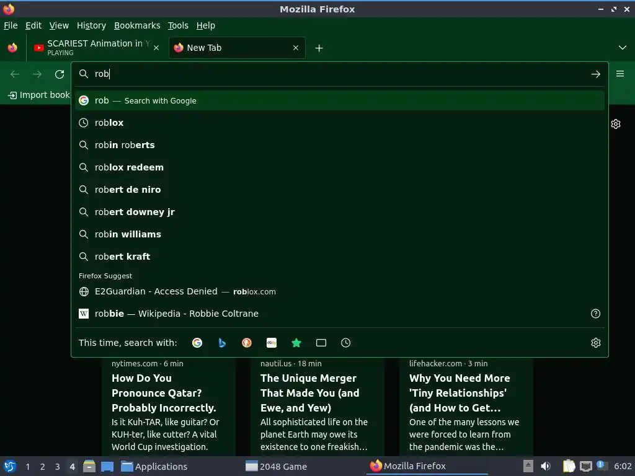
Task: Open the Help menu
Action: point(206,25)
